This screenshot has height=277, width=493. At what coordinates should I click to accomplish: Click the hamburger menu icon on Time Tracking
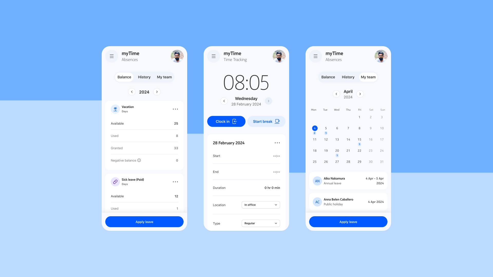click(214, 56)
